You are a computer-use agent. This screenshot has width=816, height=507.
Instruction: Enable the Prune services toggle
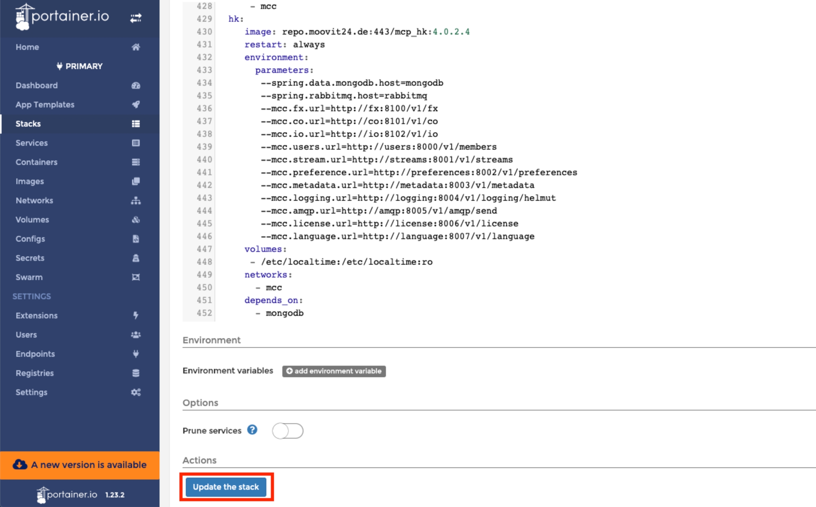(288, 431)
